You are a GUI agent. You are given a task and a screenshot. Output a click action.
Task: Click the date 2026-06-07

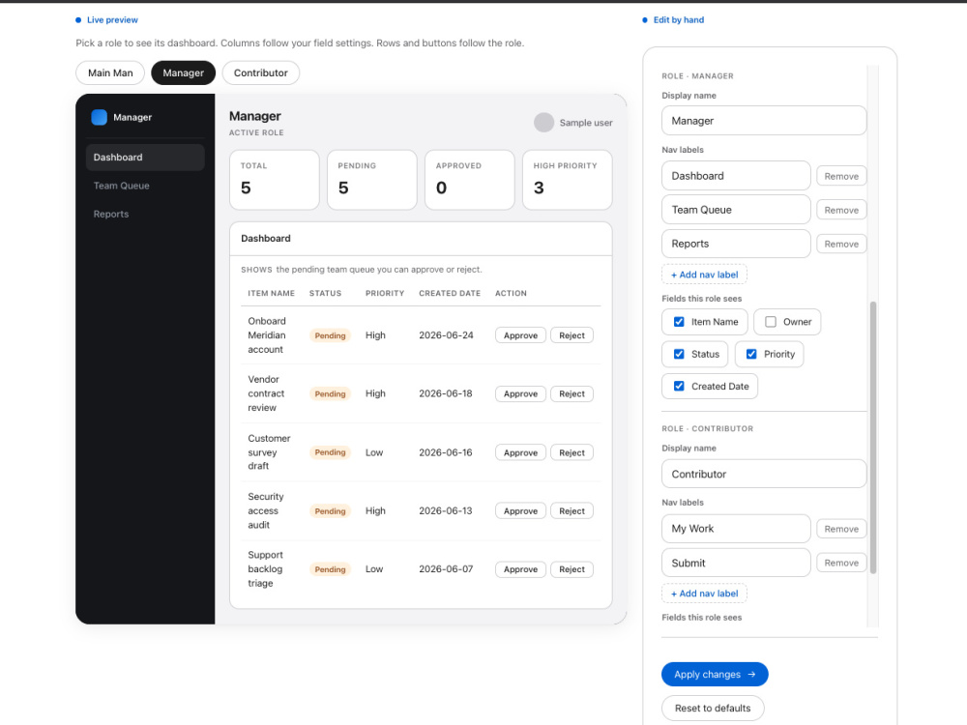click(x=446, y=569)
